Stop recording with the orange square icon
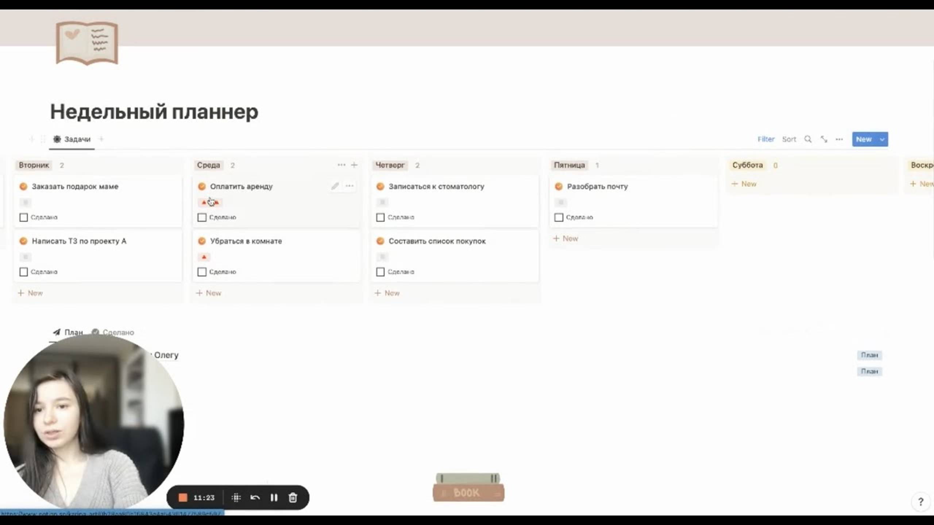Viewport: 934px width, 525px height. pyautogui.click(x=182, y=497)
